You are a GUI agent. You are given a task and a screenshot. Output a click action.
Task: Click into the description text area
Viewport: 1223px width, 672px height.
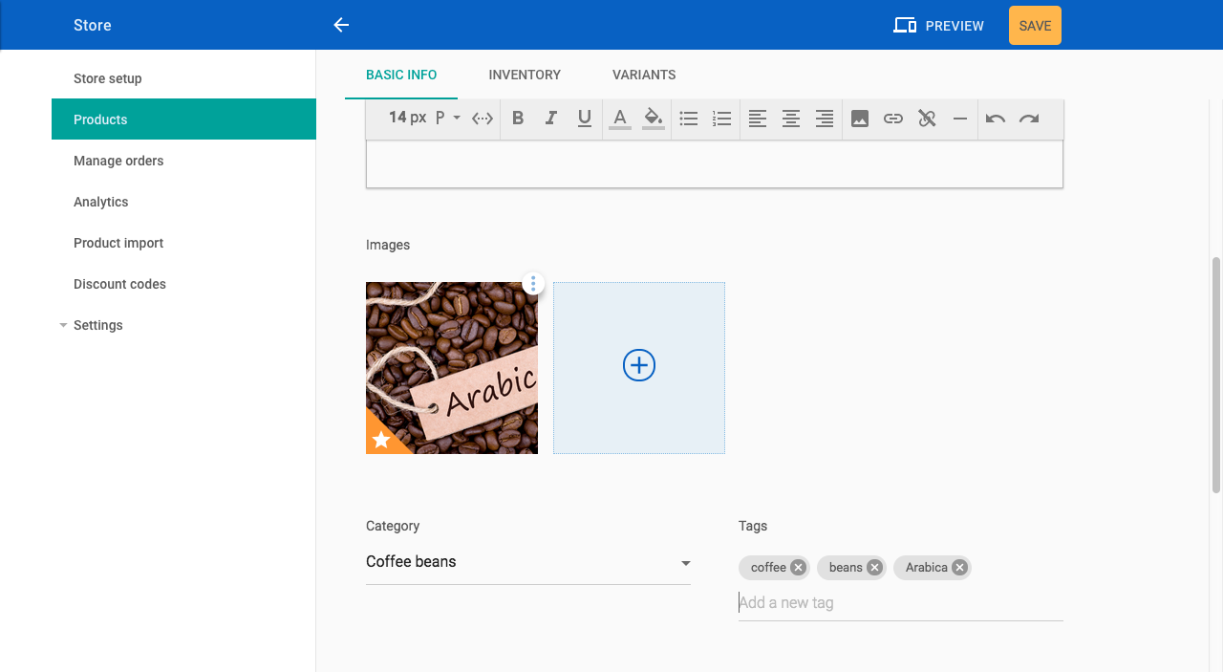pos(715,164)
